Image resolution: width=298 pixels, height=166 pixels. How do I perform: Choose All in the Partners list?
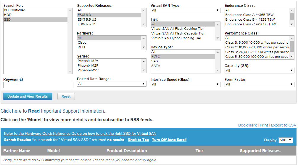109,38
